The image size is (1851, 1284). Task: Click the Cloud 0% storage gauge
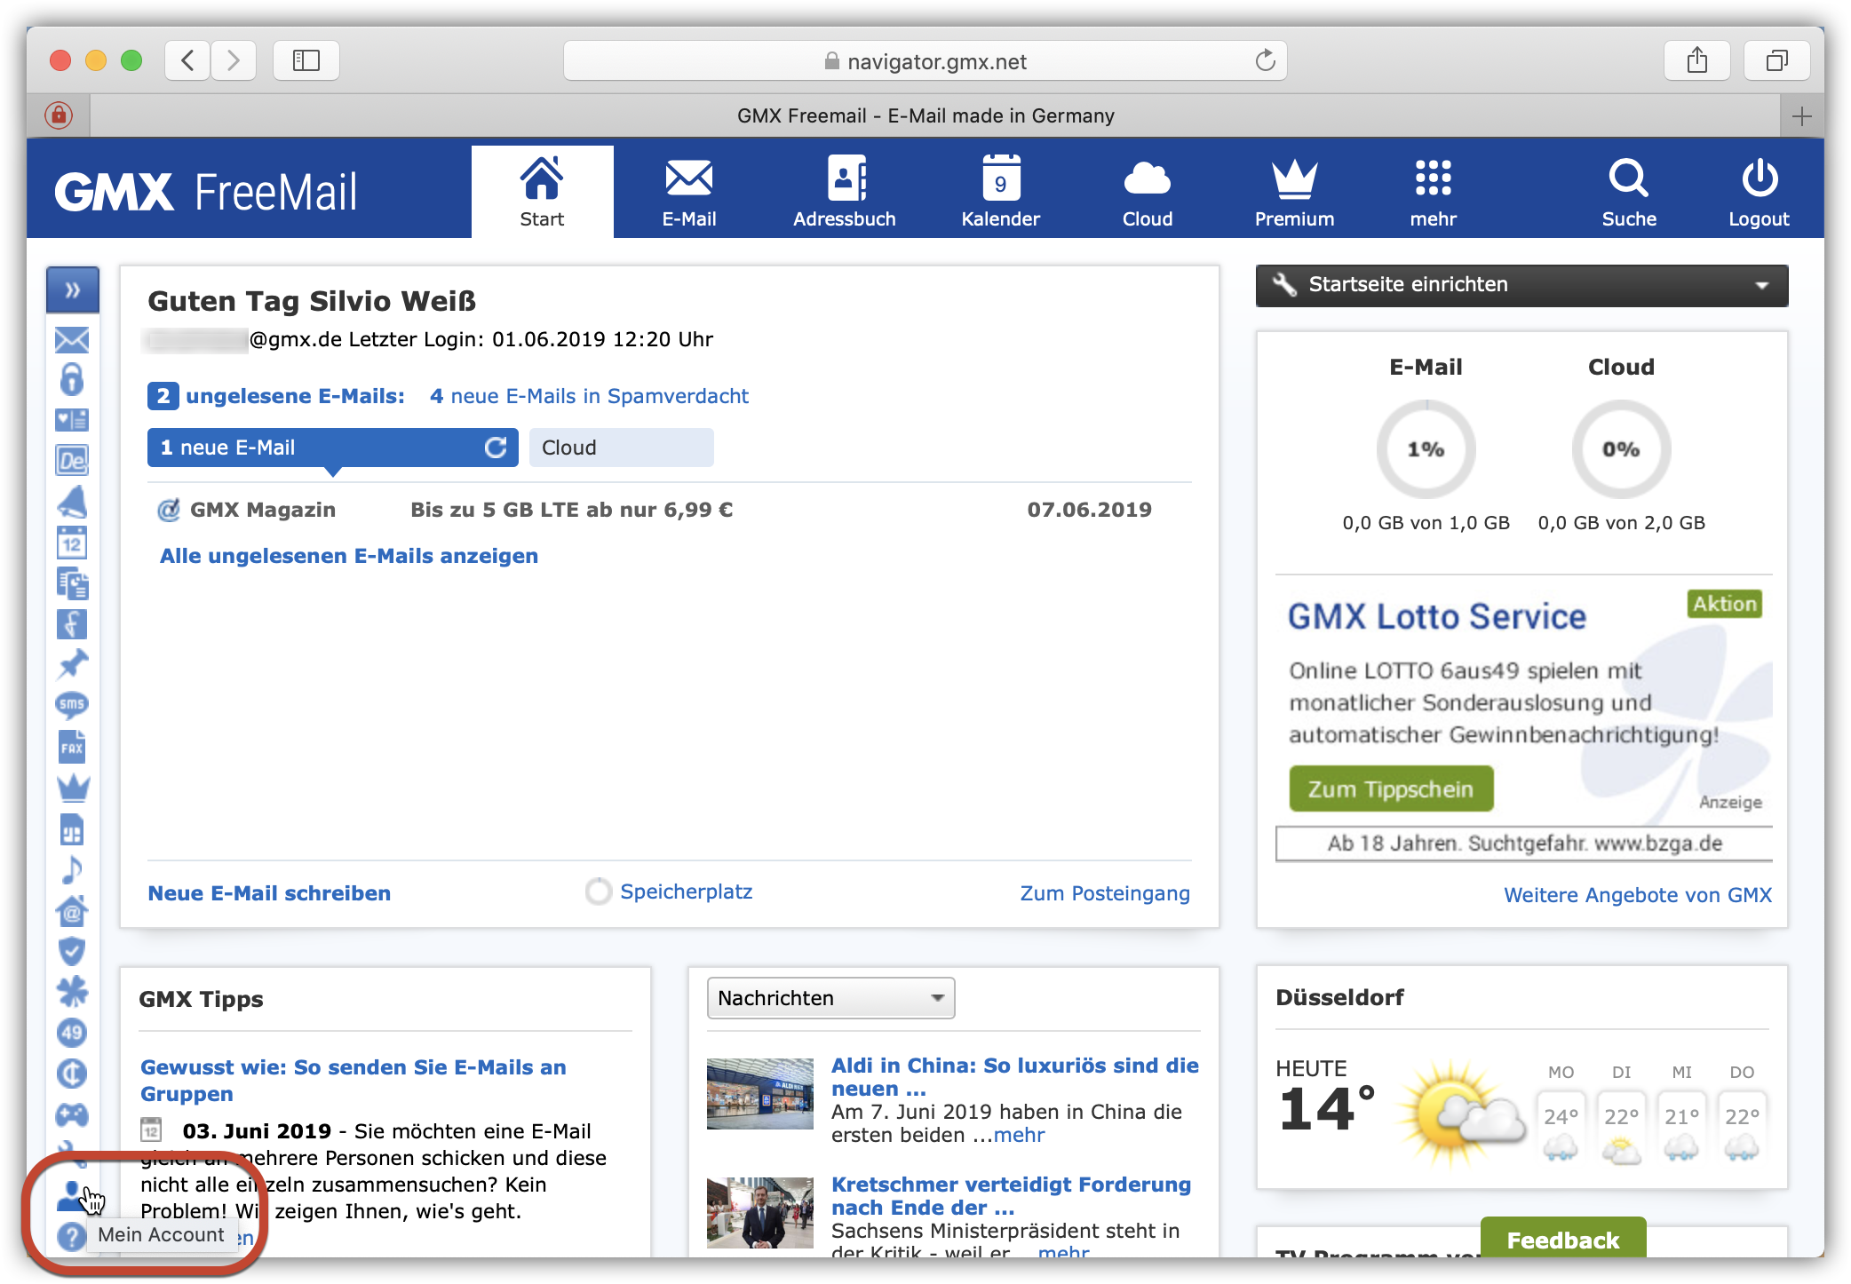(1621, 449)
